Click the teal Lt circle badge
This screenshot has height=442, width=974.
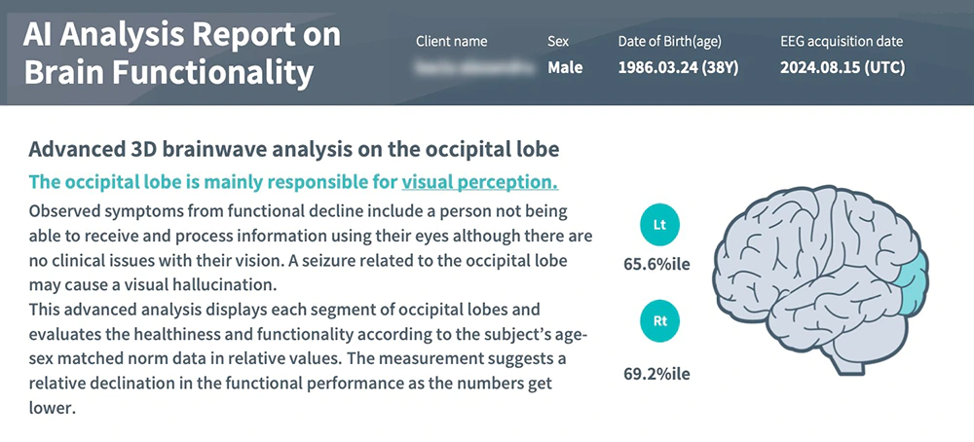[x=658, y=224]
